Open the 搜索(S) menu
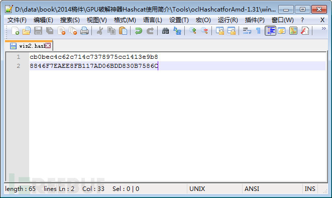 [x=70, y=20]
